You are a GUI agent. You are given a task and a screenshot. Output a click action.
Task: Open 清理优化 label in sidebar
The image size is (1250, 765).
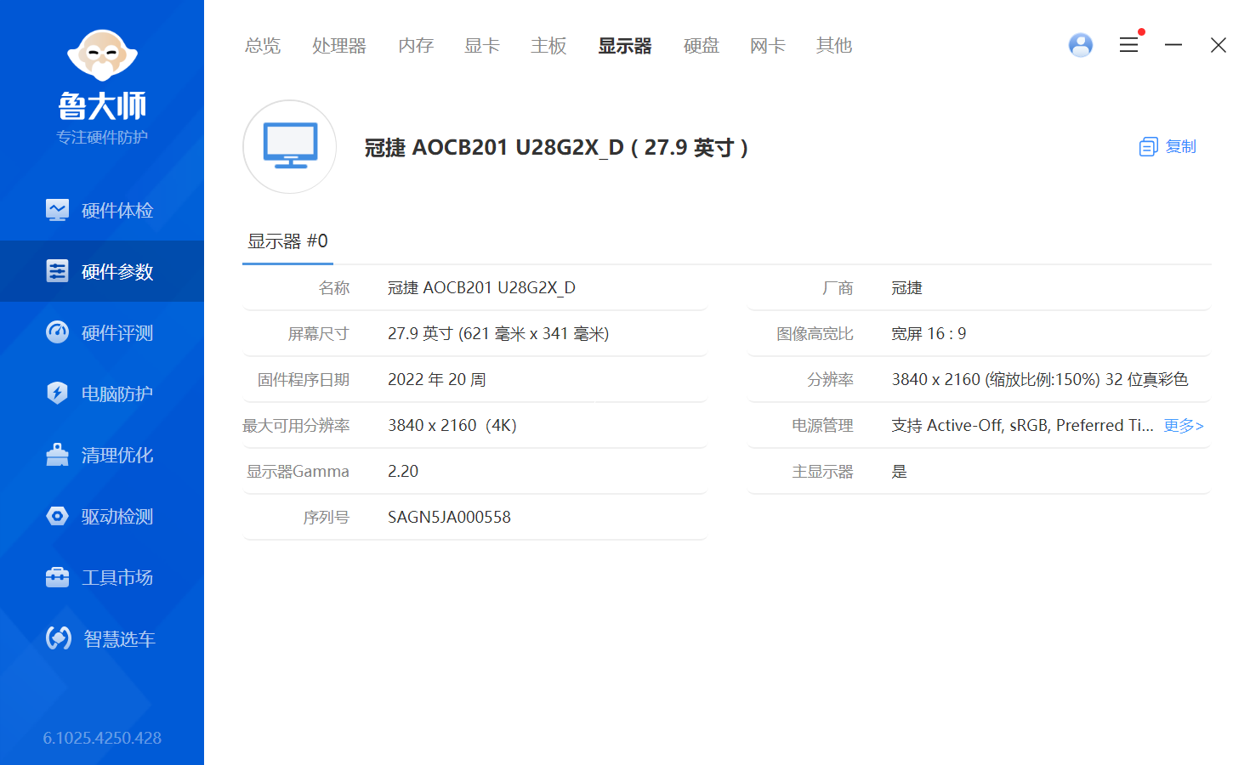pos(117,455)
